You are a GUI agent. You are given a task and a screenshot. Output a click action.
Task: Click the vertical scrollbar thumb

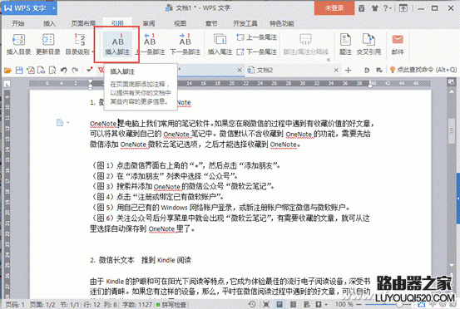click(452, 130)
